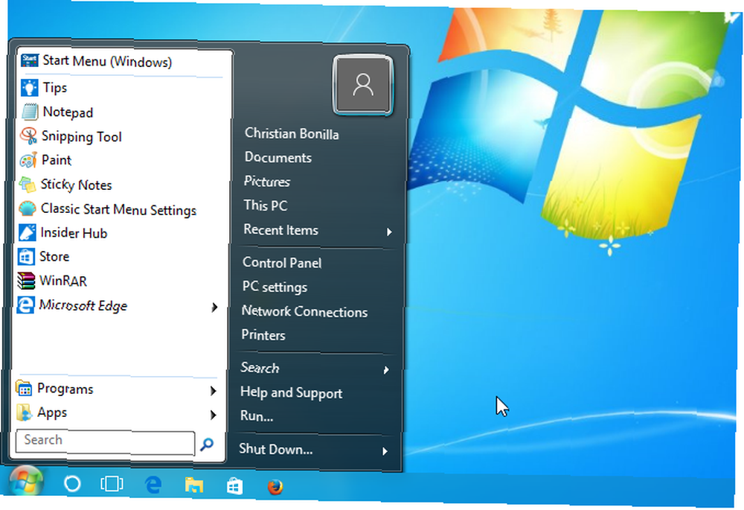Launch Sticky Notes icon
This screenshot has height=510, width=744.
click(28, 184)
